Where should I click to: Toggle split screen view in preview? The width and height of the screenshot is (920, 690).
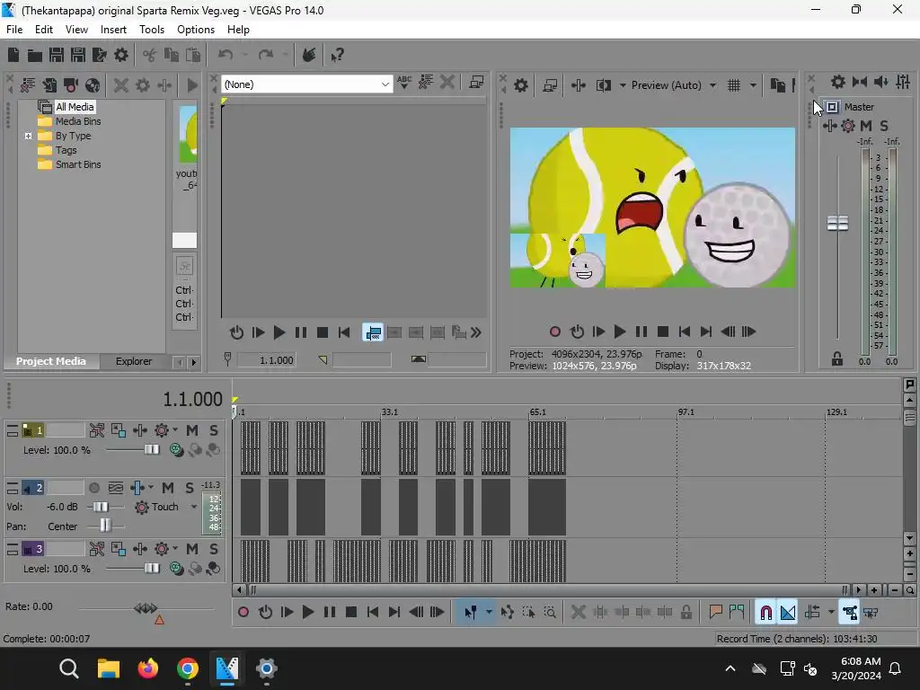coord(603,85)
